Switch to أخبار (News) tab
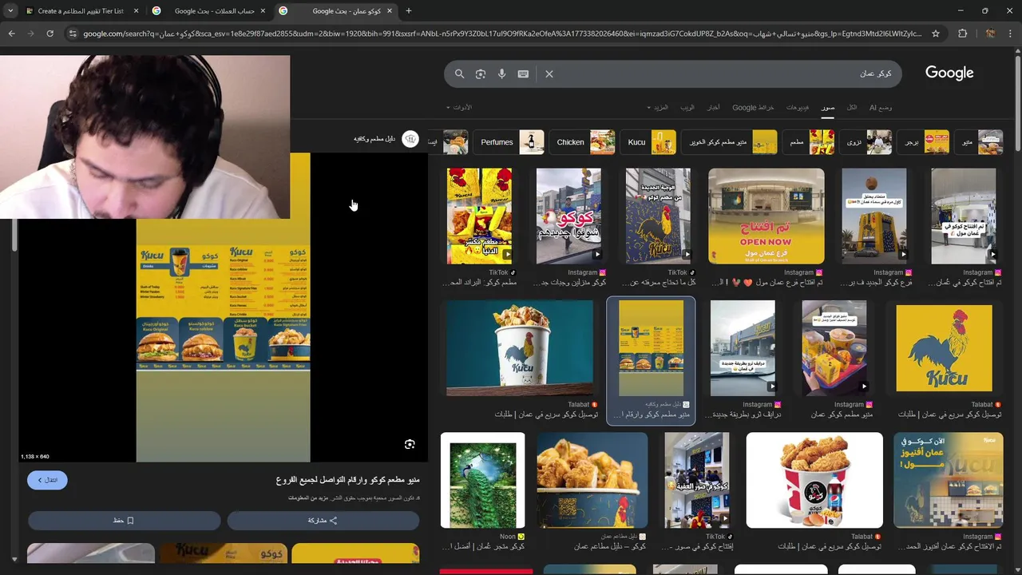1022x575 pixels. [x=714, y=107]
